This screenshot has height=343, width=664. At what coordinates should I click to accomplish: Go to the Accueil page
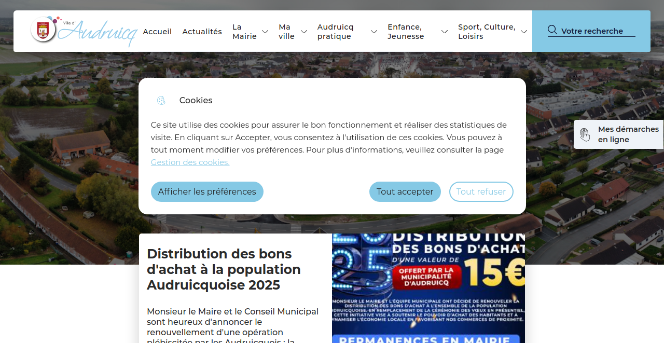(x=157, y=32)
